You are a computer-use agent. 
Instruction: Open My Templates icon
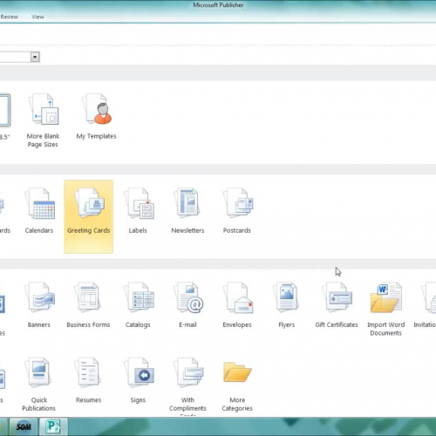point(96,116)
